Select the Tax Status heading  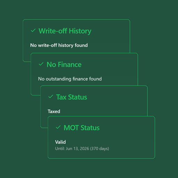tap(72, 97)
